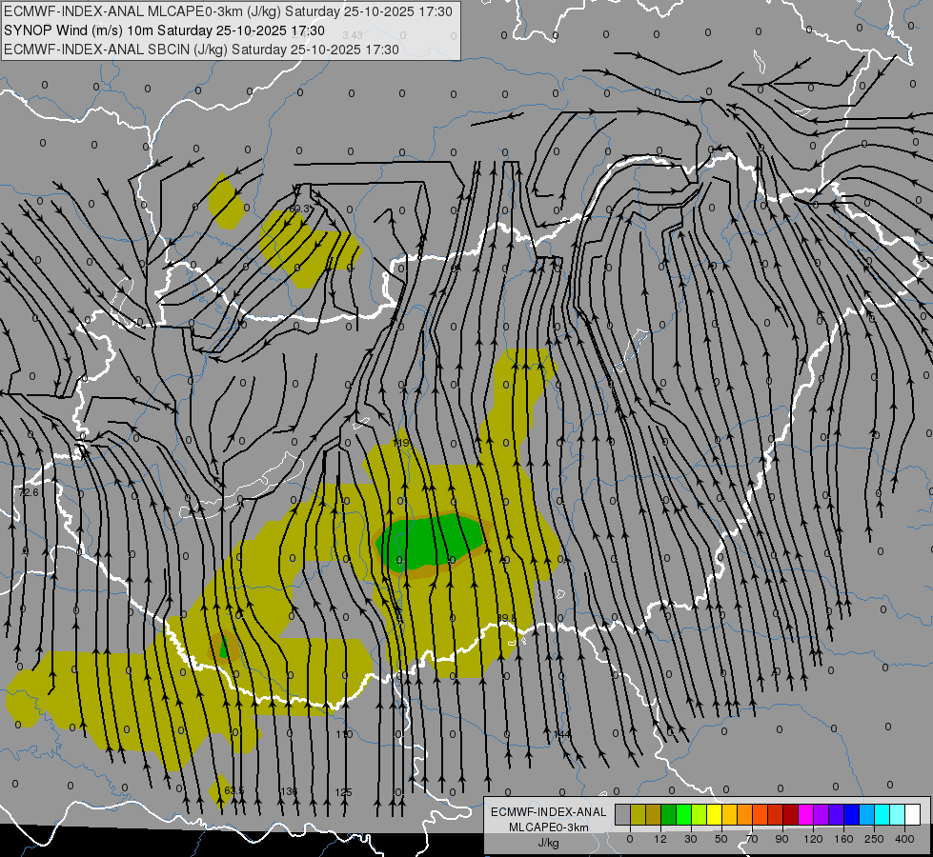The image size is (933, 857).
Task: Click legend tick label 12
Action: pos(660,839)
